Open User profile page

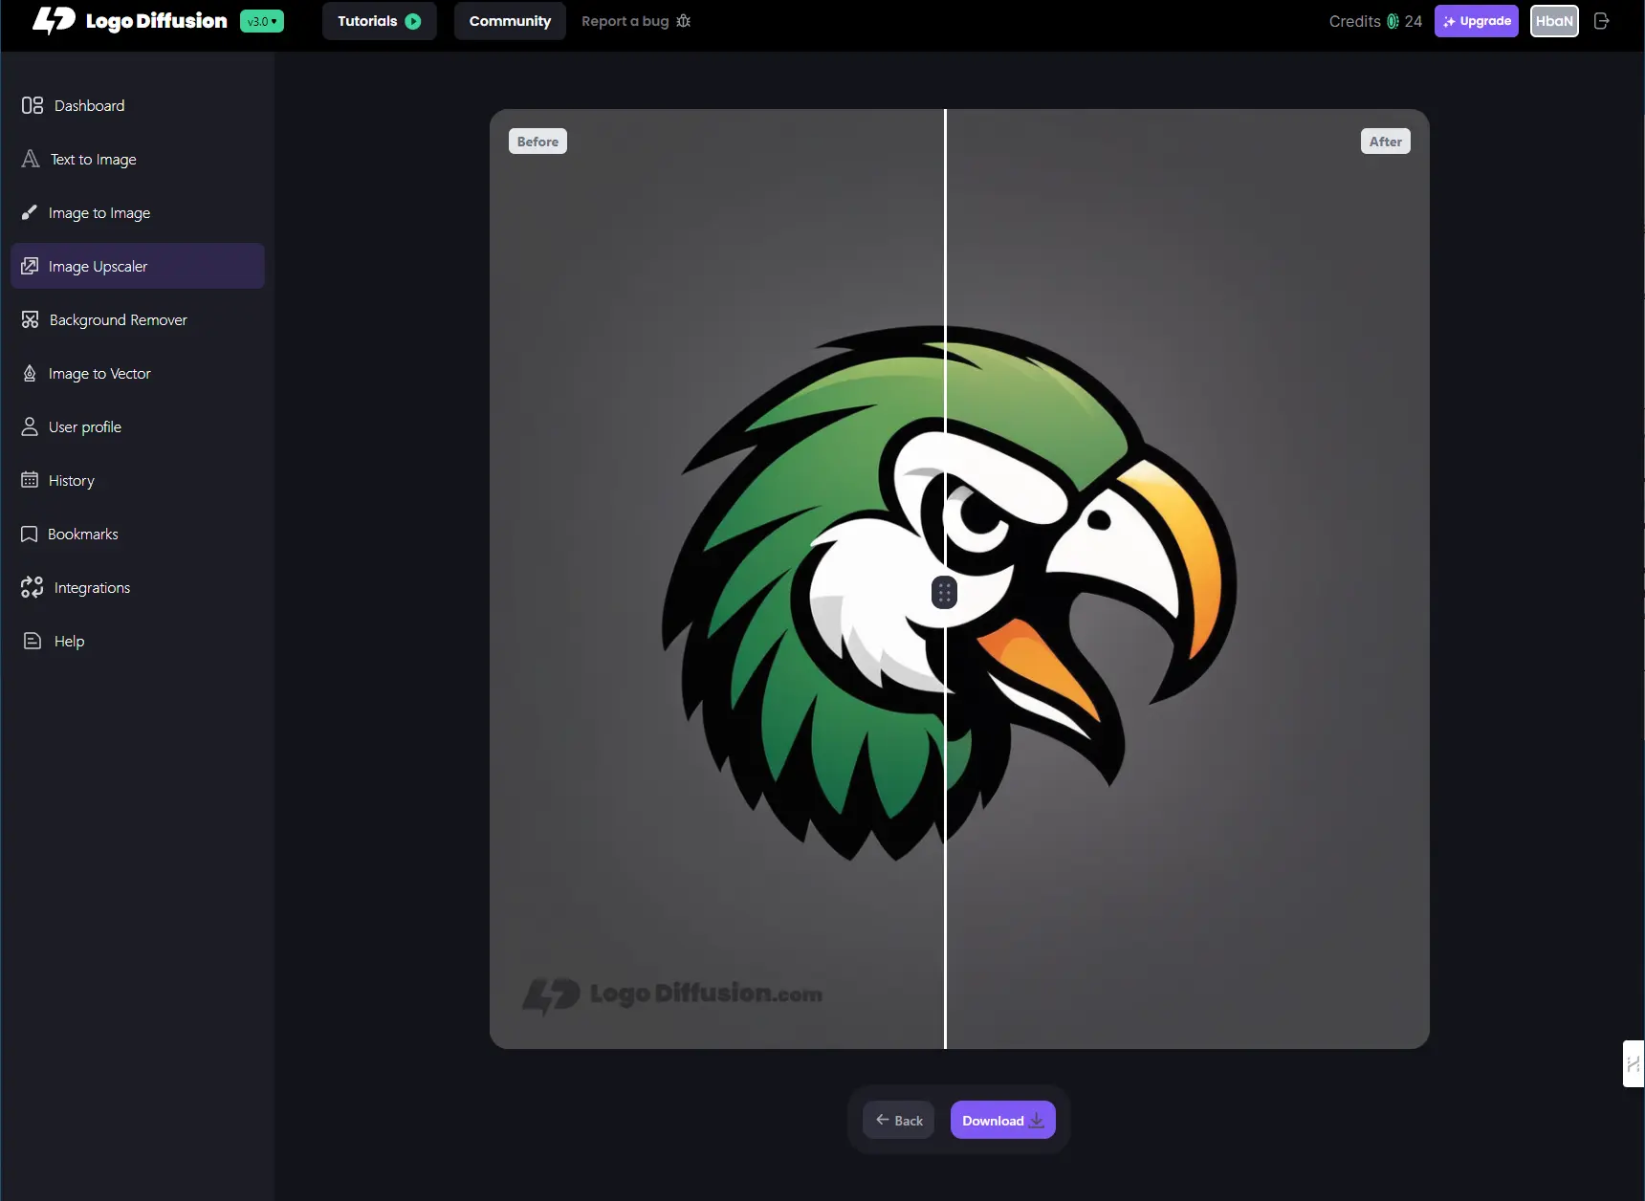(138, 426)
